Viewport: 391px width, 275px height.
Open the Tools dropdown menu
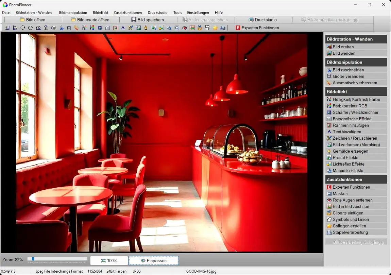coord(177,13)
